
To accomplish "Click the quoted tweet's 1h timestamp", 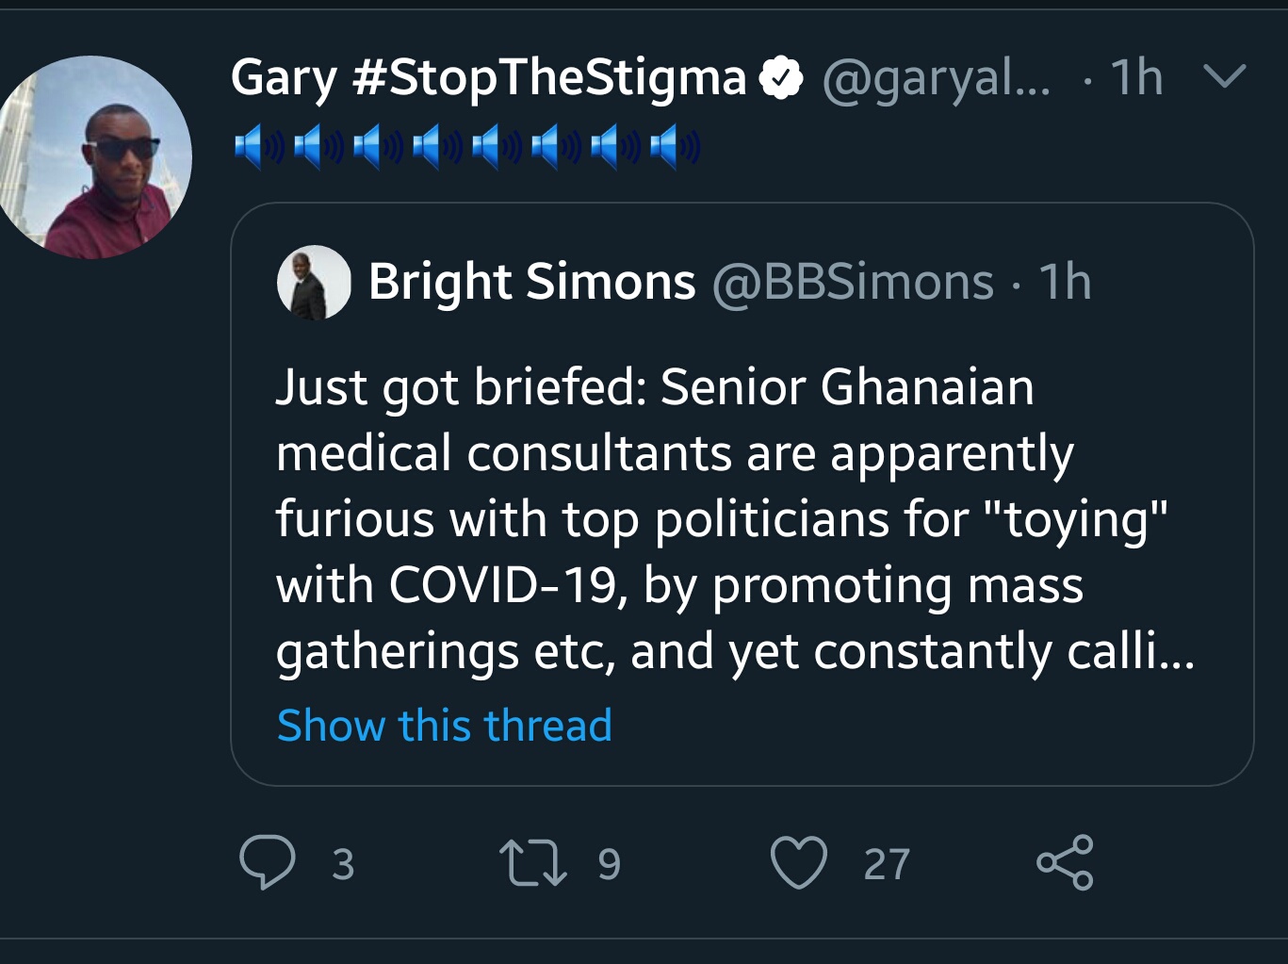I will point(1065,282).
